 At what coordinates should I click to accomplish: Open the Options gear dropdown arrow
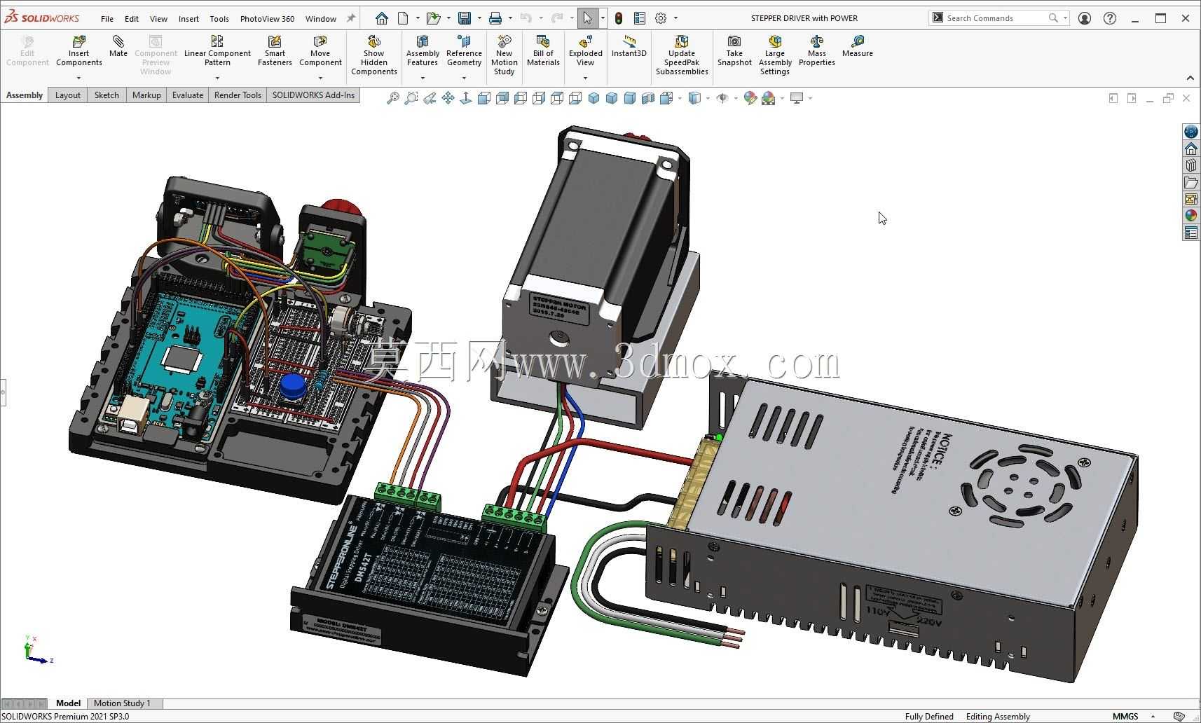click(x=675, y=18)
